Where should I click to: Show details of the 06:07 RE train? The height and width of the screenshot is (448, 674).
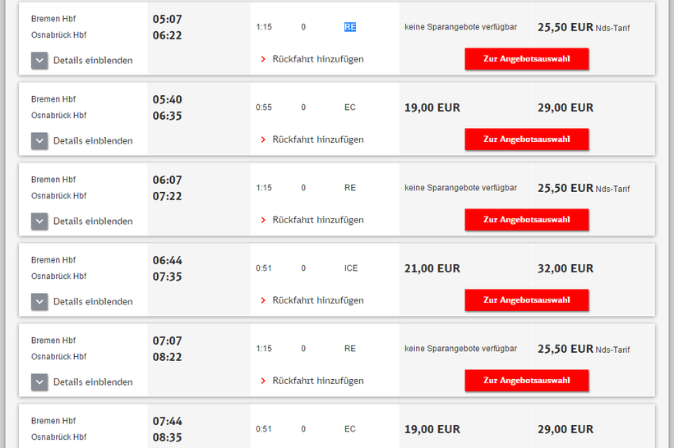(x=82, y=221)
